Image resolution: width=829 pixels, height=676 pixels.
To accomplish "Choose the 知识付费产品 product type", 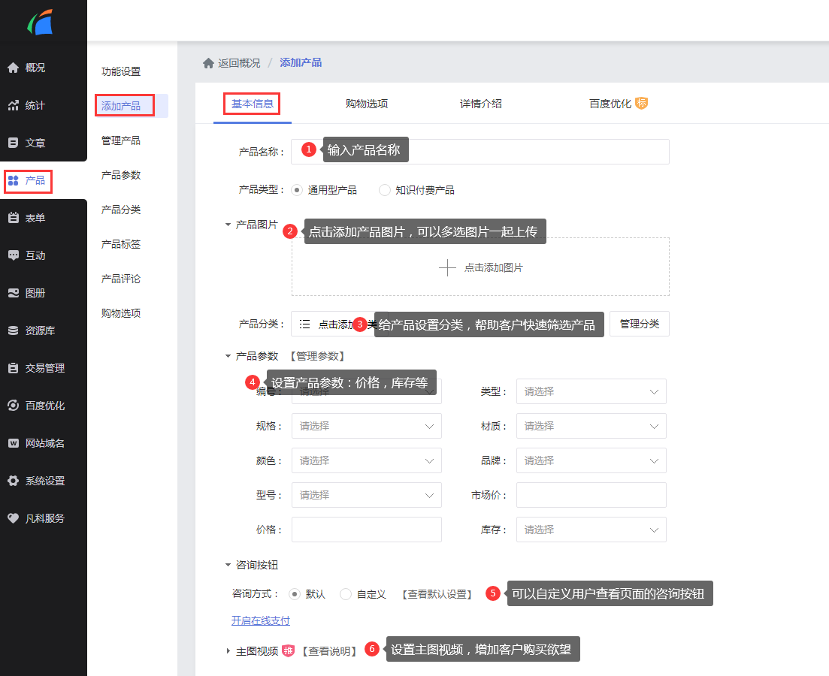I will tap(385, 190).
